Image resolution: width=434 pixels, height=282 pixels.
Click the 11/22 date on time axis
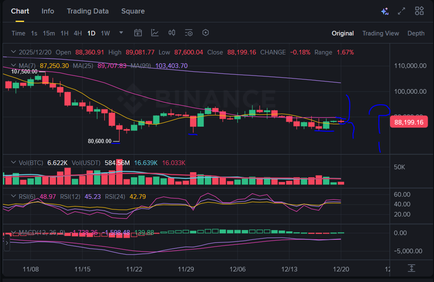tap(134, 269)
